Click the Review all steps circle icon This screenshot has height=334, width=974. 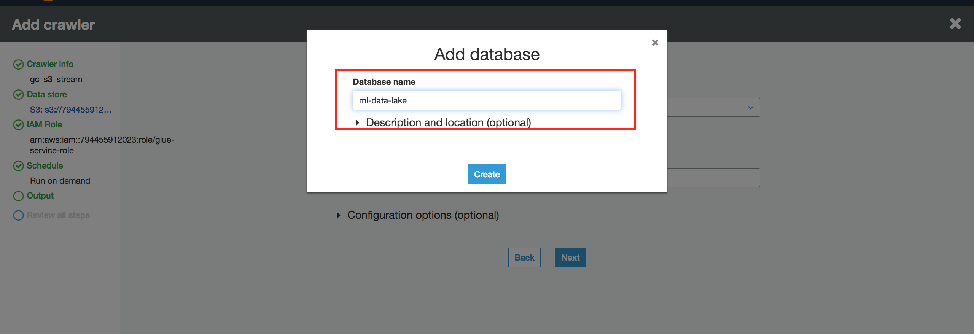[x=18, y=215]
